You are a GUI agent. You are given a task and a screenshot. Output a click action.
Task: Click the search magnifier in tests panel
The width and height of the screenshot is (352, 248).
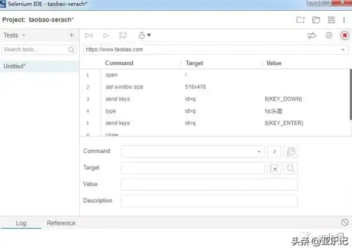tap(71, 50)
